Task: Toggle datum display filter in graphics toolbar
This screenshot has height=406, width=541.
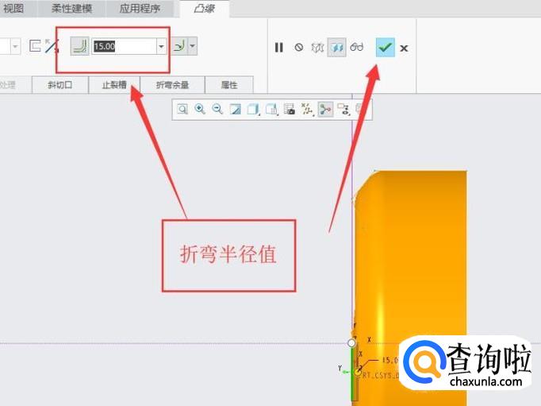Action: [307, 109]
